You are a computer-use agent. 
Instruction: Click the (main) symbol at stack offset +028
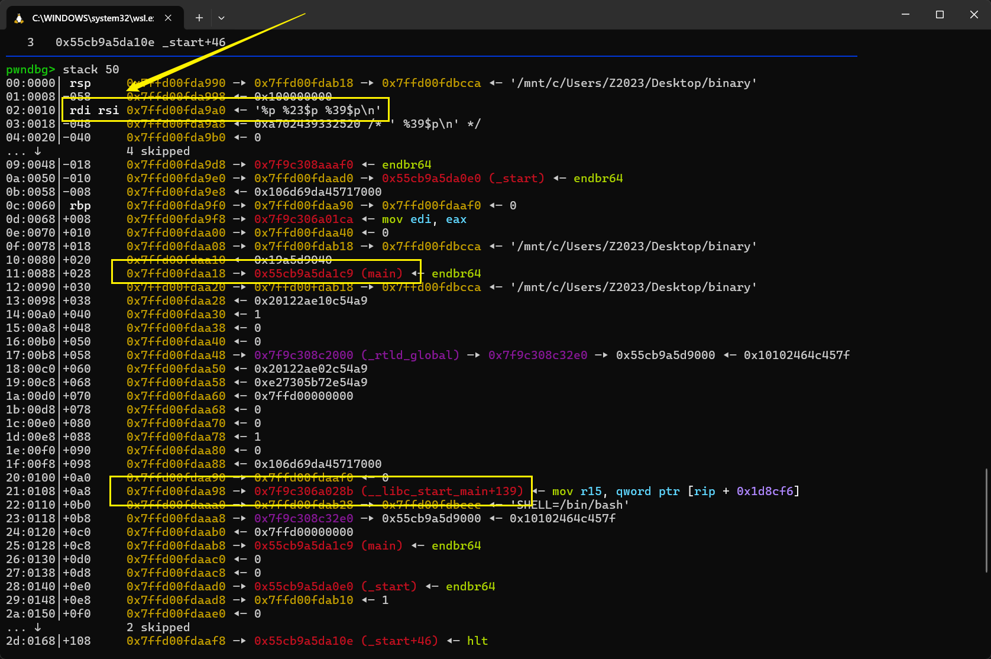point(382,273)
